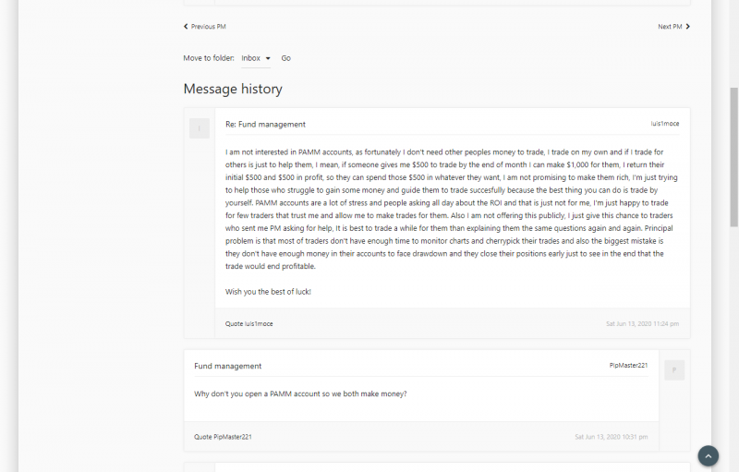Click the 'Message history' heading

pyautogui.click(x=233, y=90)
